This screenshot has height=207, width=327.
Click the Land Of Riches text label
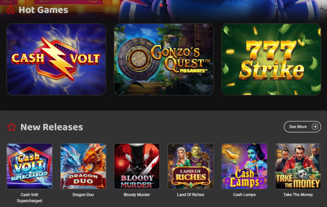pos(191,195)
